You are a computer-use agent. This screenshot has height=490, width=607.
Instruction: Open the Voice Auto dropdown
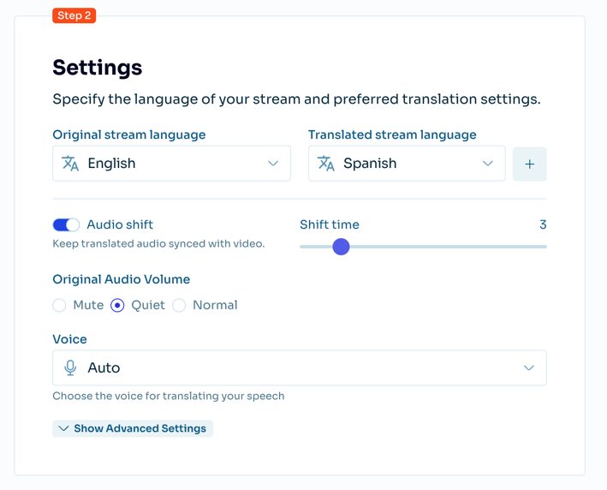coord(300,367)
